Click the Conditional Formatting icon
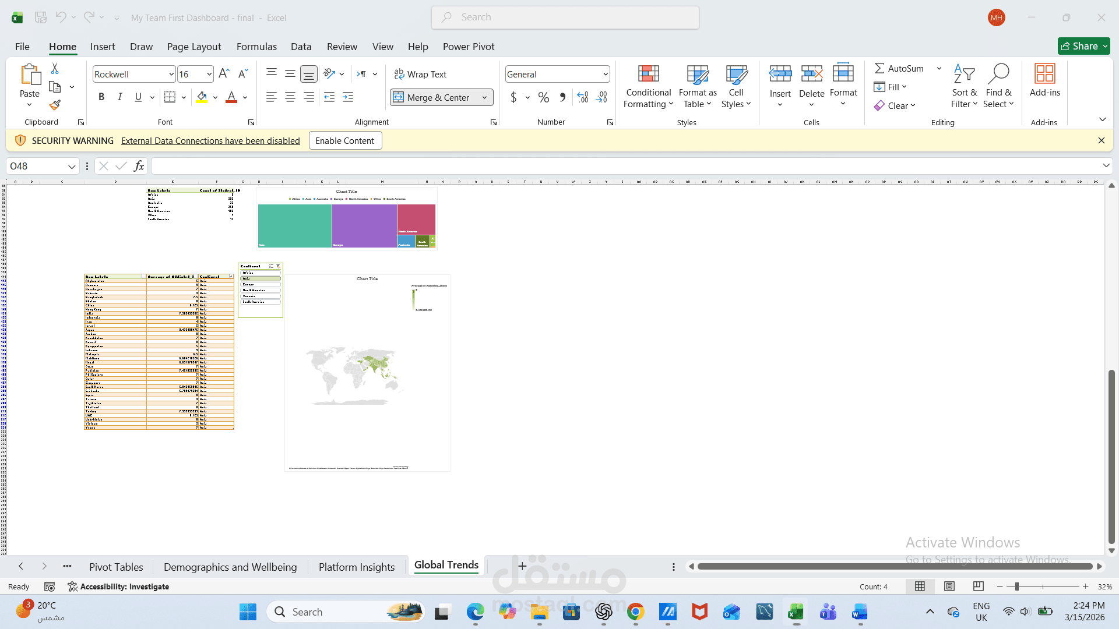 pyautogui.click(x=648, y=74)
